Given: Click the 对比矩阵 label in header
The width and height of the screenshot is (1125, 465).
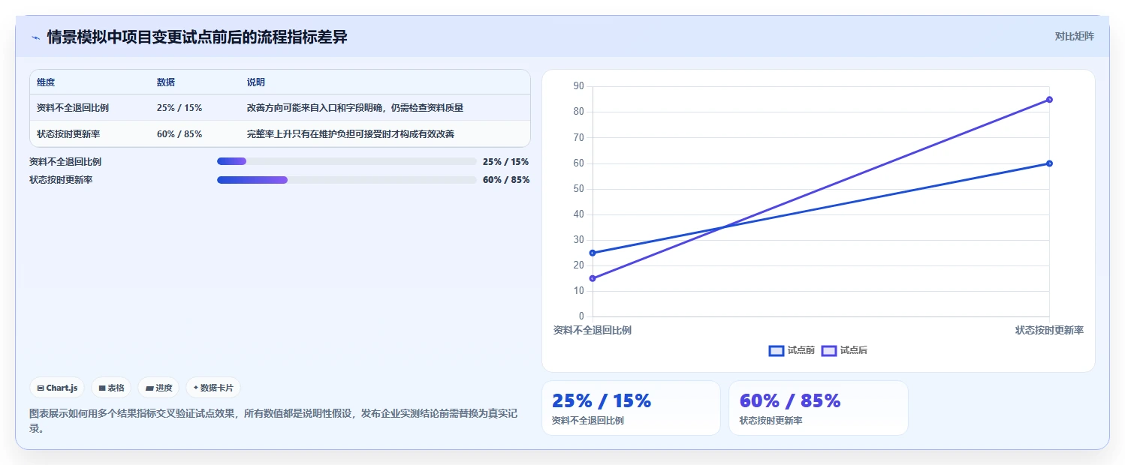Looking at the screenshot, I should point(1075,36).
